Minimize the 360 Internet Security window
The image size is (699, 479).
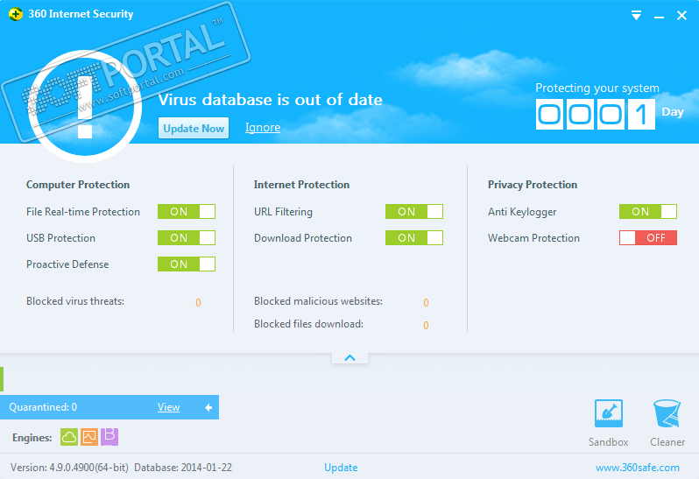659,17
